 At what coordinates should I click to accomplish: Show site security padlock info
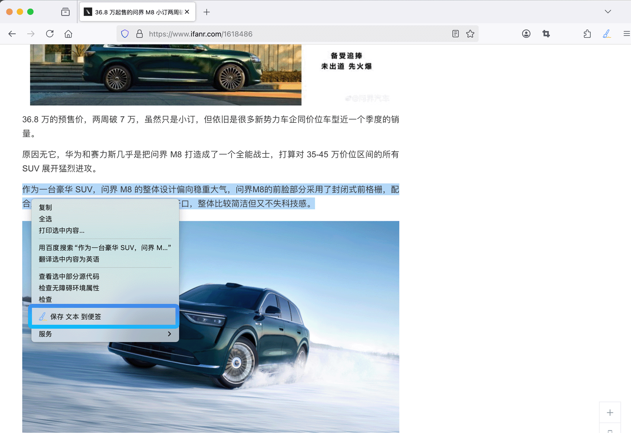[140, 34]
